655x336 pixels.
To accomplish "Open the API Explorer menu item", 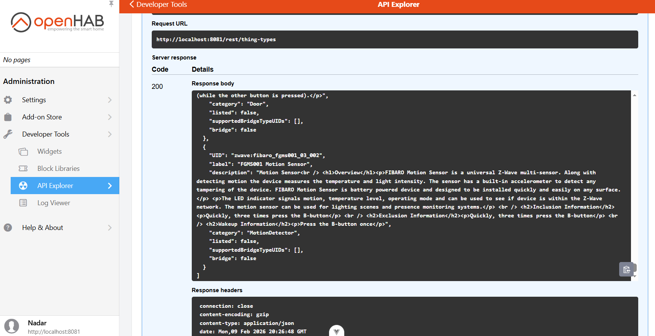I will pos(55,186).
